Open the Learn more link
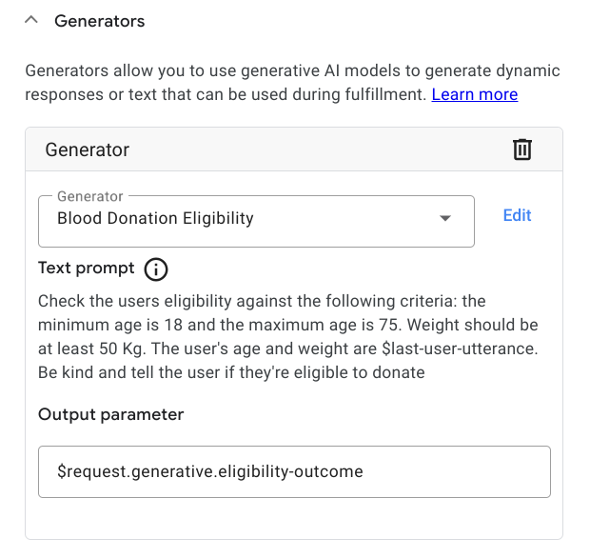The height and width of the screenshot is (558, 590). coord(474,94)
